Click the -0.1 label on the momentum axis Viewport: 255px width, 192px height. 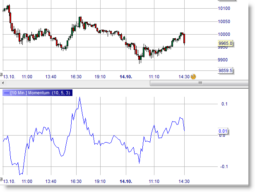pyautogui.click(x=223, y=166)
